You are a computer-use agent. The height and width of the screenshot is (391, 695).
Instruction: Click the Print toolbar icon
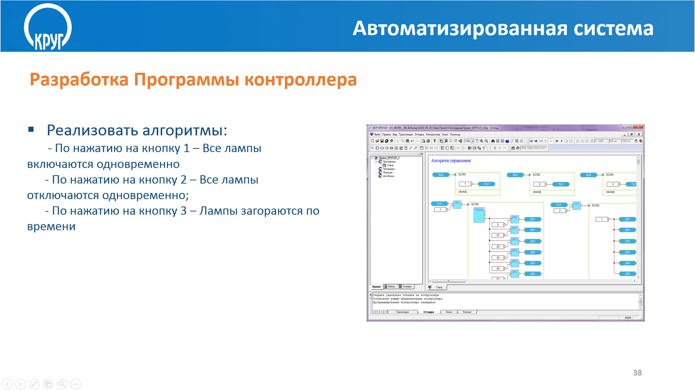(x=428, y=141)
